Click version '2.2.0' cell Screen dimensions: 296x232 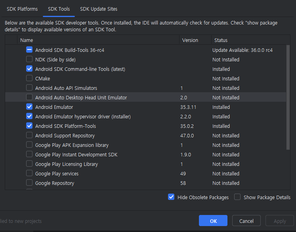185,116
